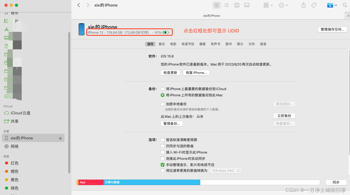Click the 恢复 iPhone... button
The image size is (350, 195).
[x=196, y=73]
